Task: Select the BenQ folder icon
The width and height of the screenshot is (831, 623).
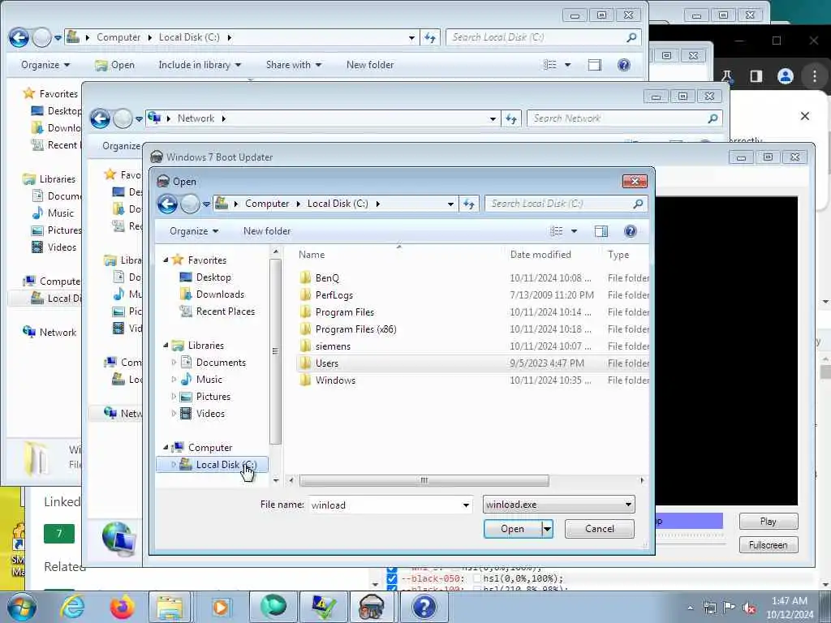Action: click(305, 278)
